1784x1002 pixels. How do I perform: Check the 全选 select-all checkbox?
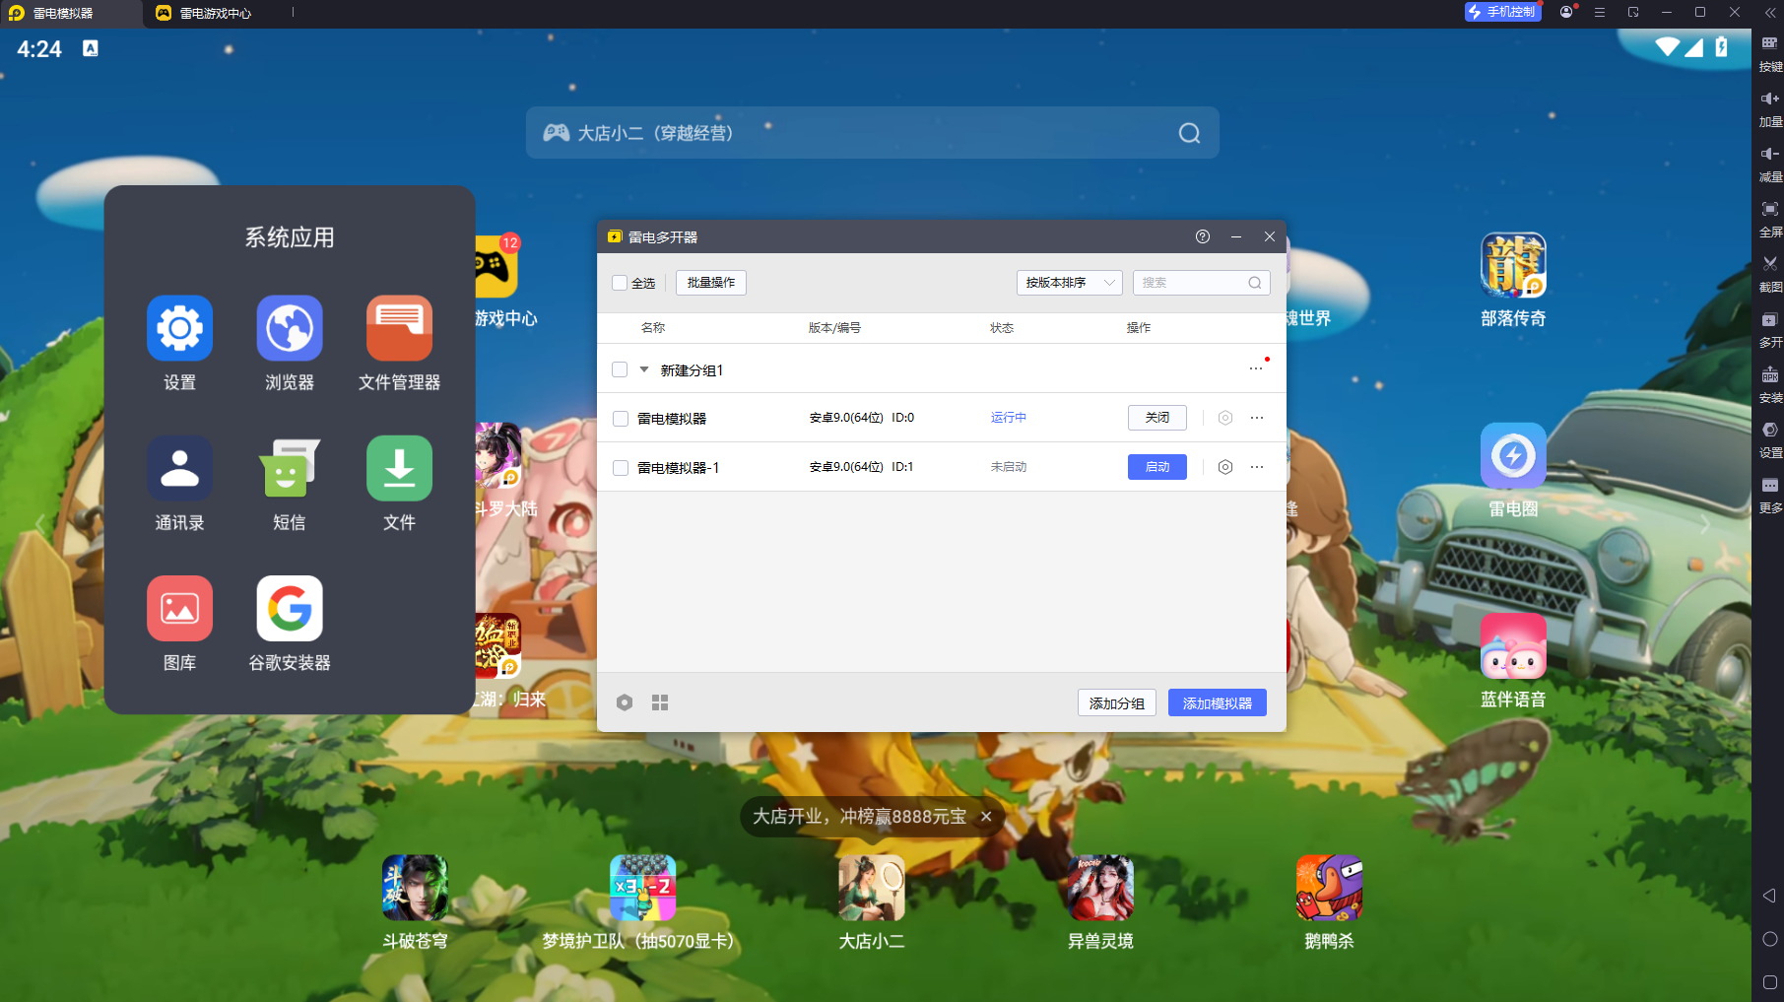(x=620, y=283)
